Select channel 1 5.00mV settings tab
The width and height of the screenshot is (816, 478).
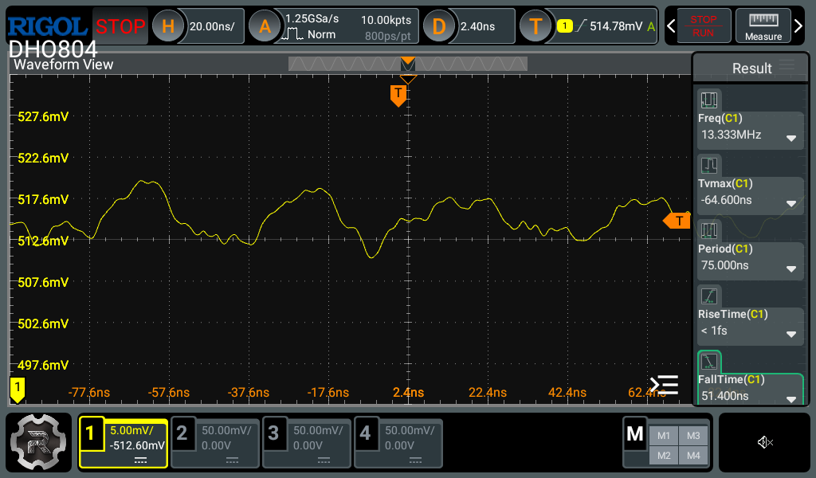123,443
